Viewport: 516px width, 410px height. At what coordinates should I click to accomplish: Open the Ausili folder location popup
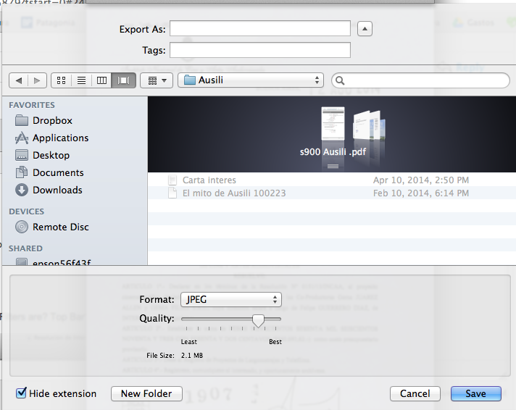pyautogui.click(x=251, y=80)
